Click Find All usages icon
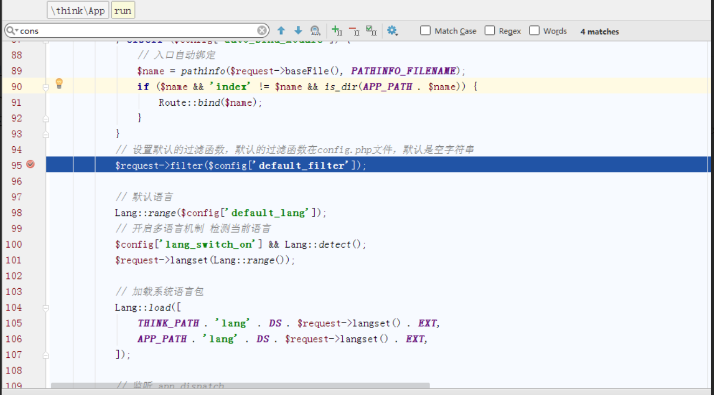Screen dimensions: 714x395 point(315,31)
